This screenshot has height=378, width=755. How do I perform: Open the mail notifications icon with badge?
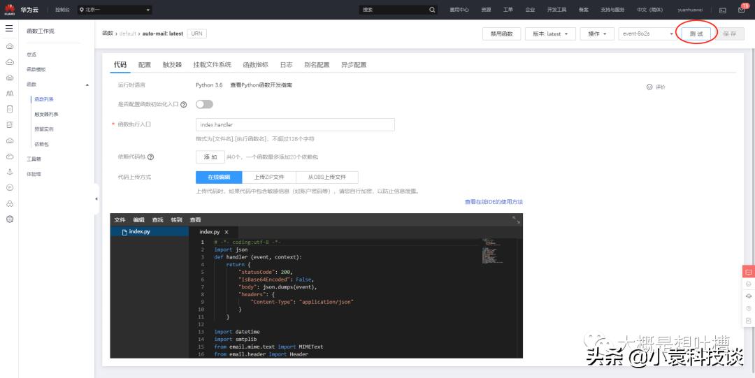[x=742, y=10]
